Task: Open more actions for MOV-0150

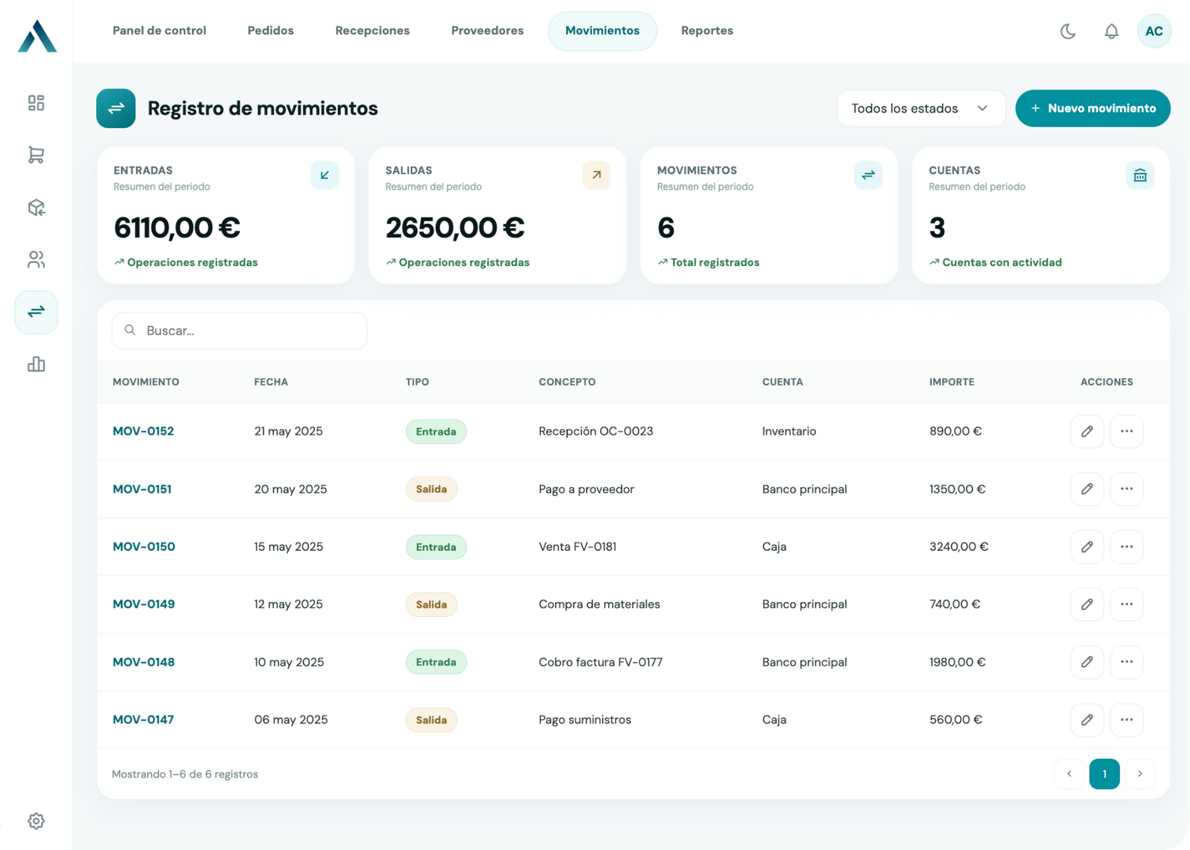Action: [1126, 547]
